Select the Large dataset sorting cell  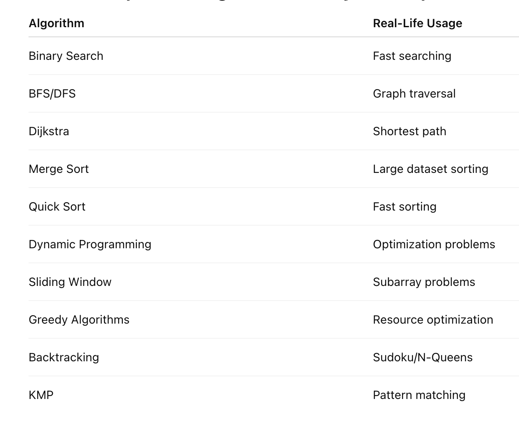point(431,169)
